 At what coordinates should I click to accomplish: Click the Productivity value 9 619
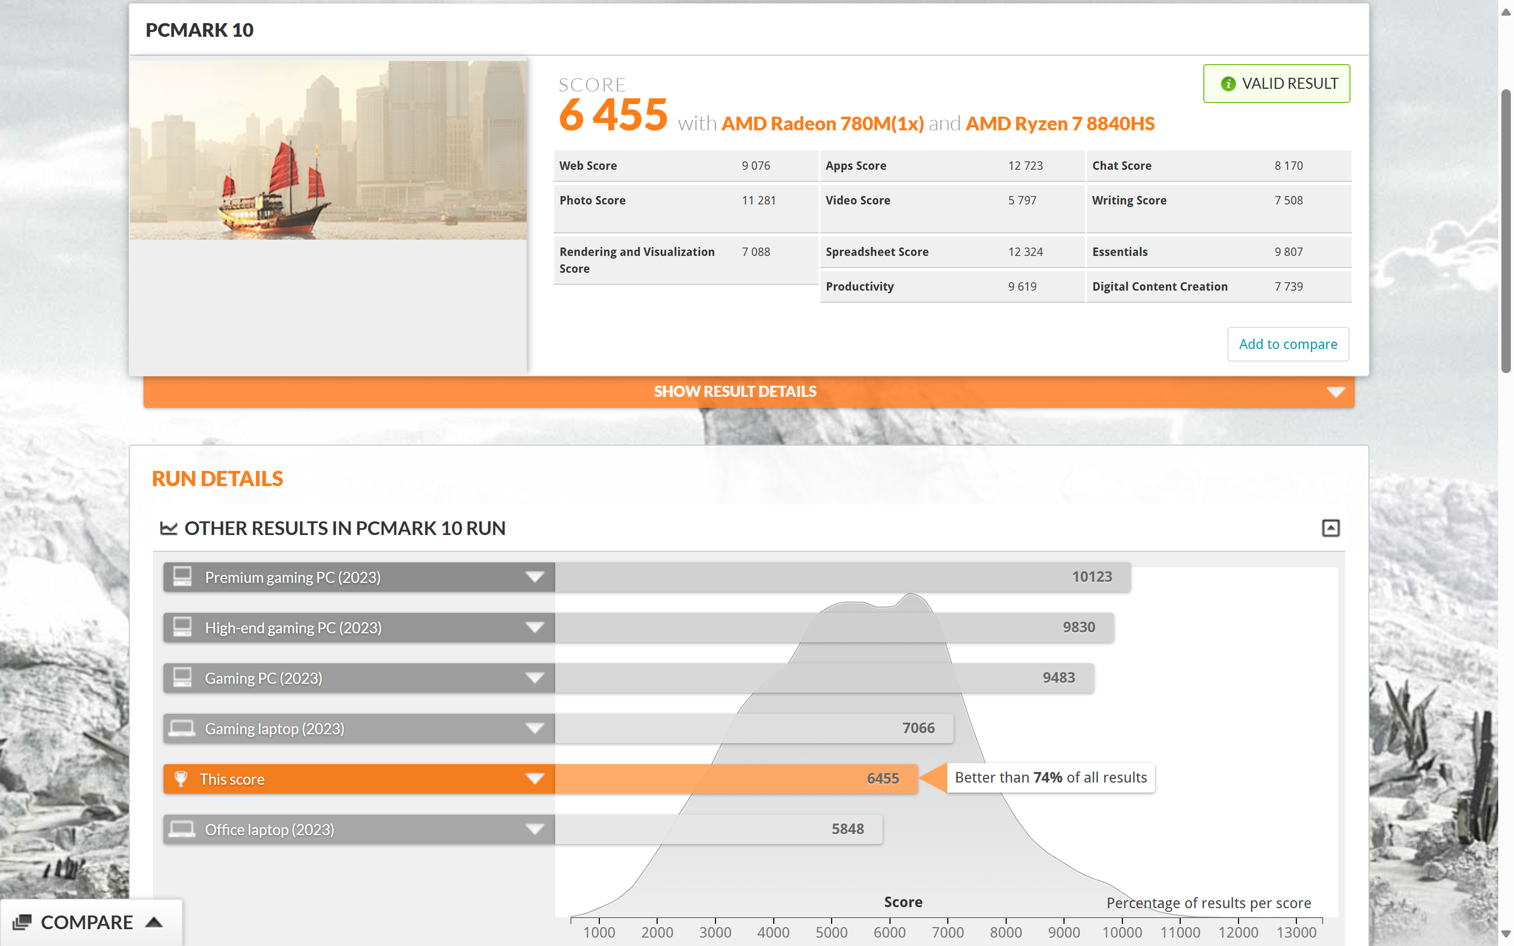click(x=1022, y=286)
